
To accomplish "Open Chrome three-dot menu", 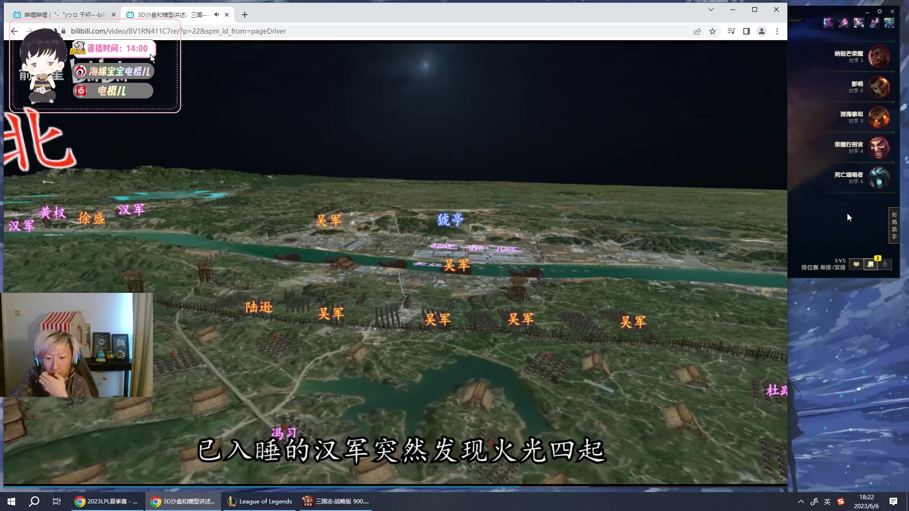I will pyautogui.click(x=777, y=31).
